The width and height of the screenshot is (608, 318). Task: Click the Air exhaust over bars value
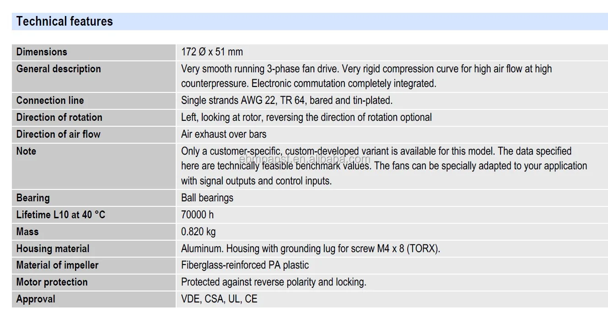223,134
